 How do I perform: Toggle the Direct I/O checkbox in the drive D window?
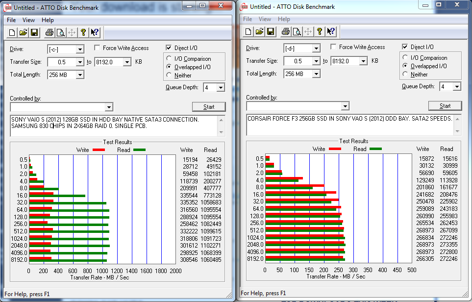coord(405,47)
